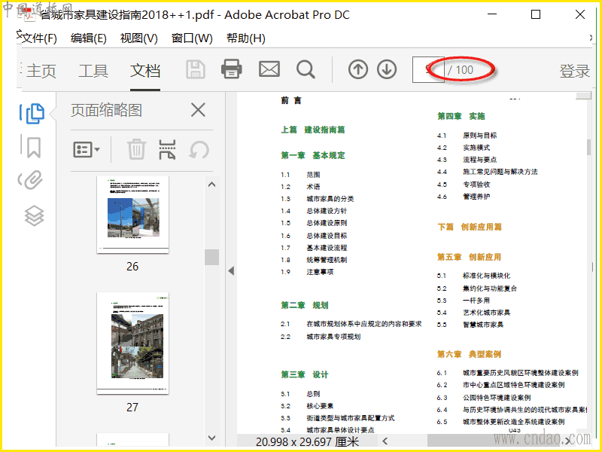Click the '第一章 基本规定' heading
This screenshot has height=452, width=602.
[x=313, y=155]
